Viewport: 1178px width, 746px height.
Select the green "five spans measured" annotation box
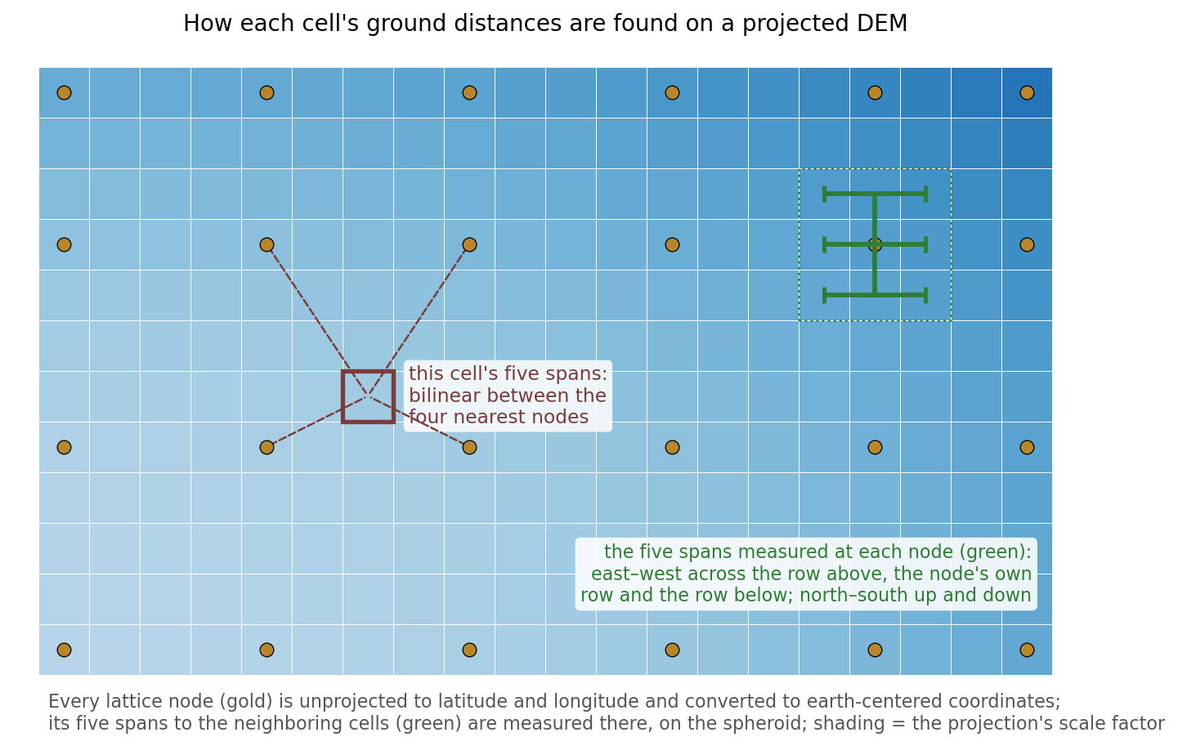tap(806, 574)
